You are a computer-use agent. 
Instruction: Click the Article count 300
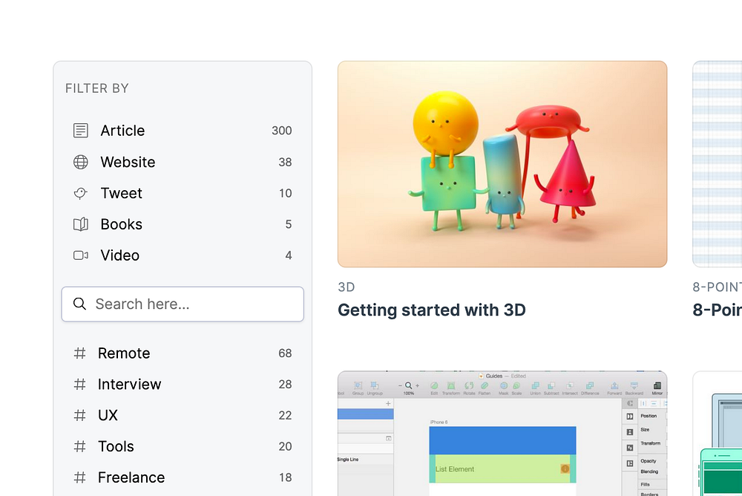click(x=281, y=130)
